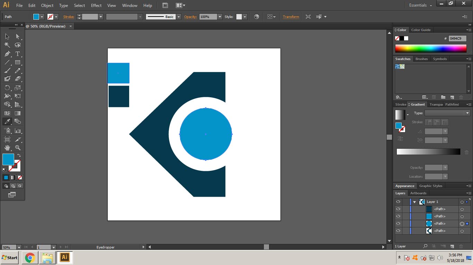Hide the blue square Path layer
The width and height of the screenshot is (473, 265).
tap(398, 216)
